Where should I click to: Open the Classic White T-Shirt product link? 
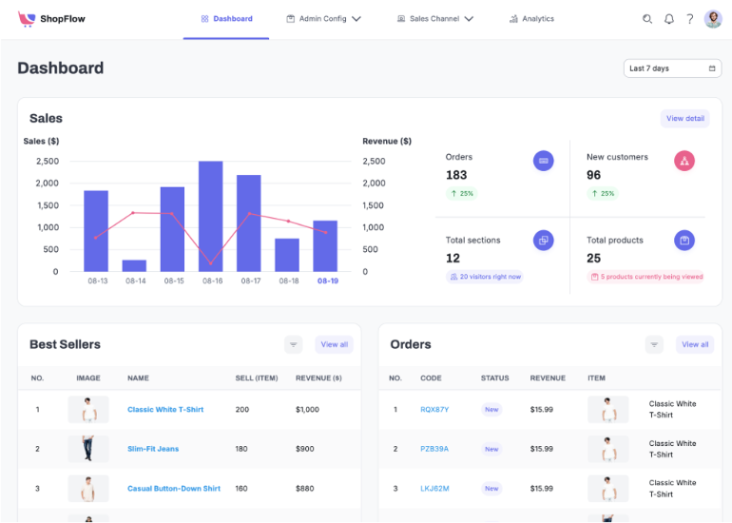pyautogui.click(x=165, y=410)
